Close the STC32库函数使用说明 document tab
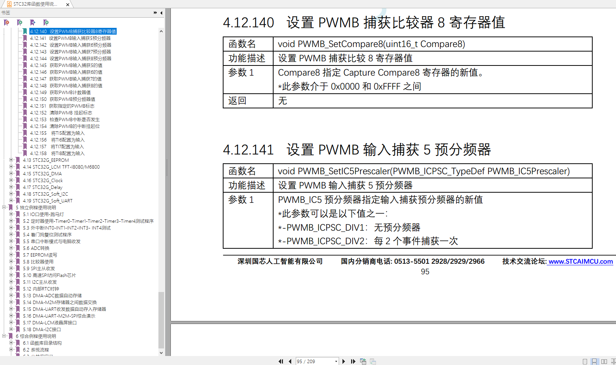Image resolution: width=616 pixels, height=365 pixels. point(68,5)
